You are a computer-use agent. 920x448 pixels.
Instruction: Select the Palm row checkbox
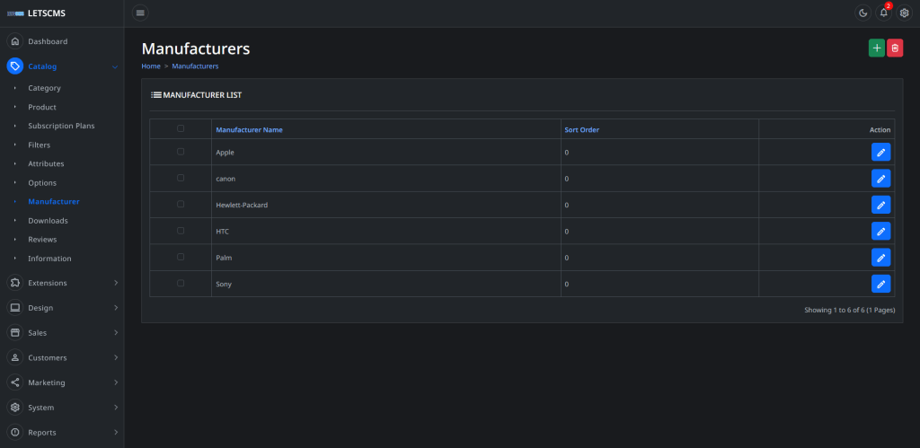pos(181,257)
